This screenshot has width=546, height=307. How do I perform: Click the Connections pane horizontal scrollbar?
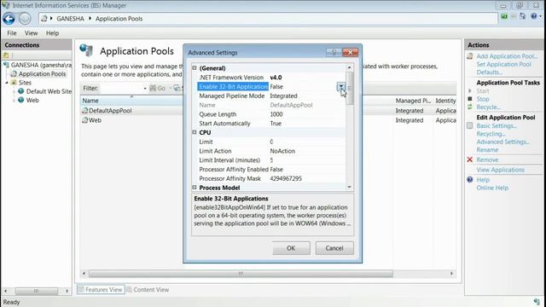click(36, 291)
